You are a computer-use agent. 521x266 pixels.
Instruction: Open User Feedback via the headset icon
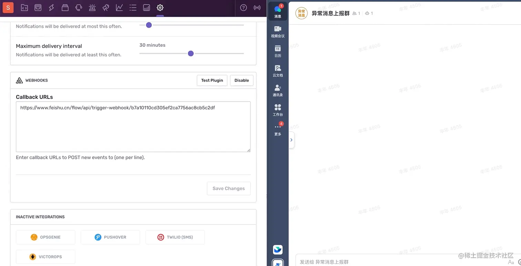(79, 8)
